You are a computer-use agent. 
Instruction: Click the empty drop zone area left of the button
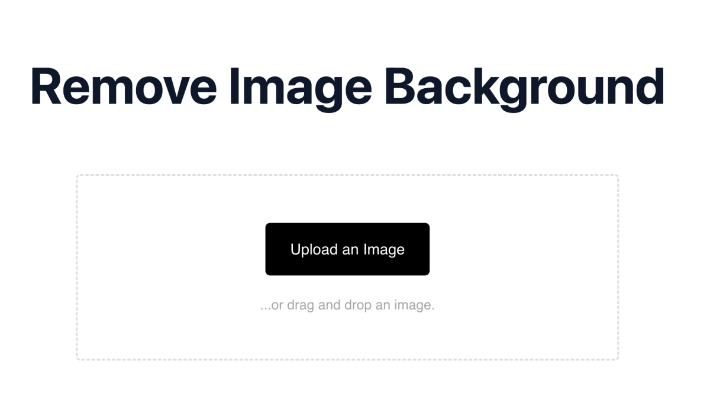[x=172, y=249]
